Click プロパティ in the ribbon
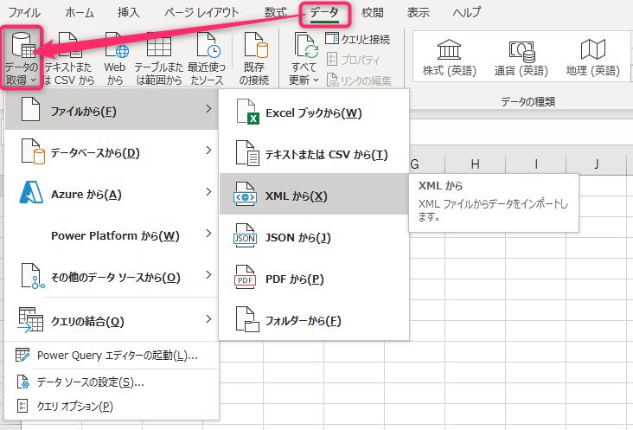The height and width of the screenshot is (430, 633). 353,60
